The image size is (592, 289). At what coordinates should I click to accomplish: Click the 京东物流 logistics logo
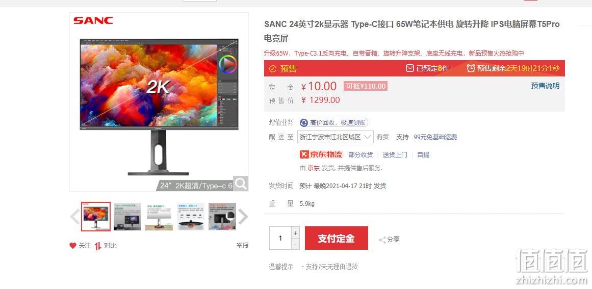(321, 154)
